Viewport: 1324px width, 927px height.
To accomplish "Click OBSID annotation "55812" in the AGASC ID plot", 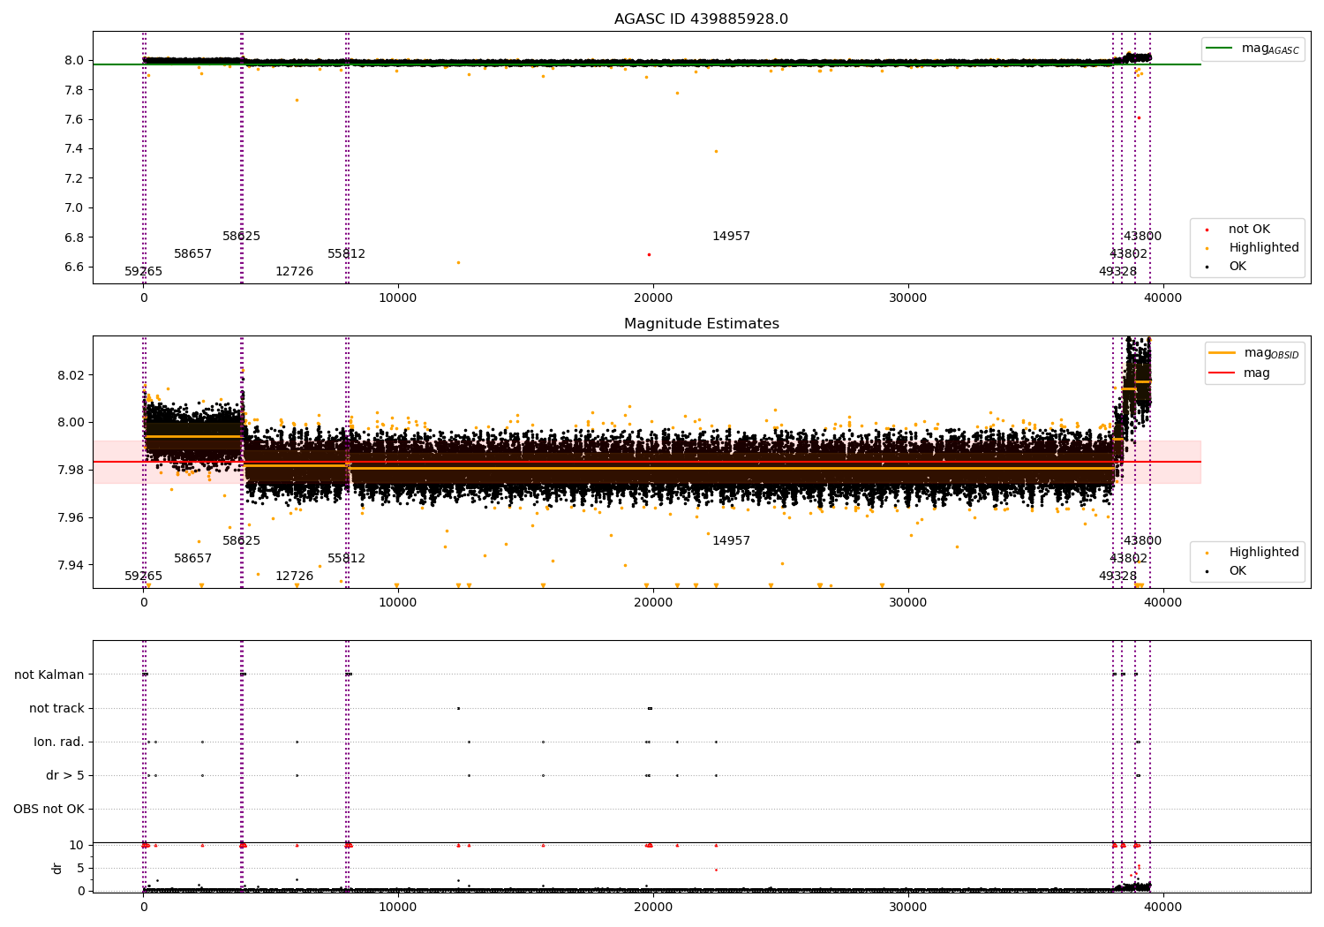I will pos(346,254).
